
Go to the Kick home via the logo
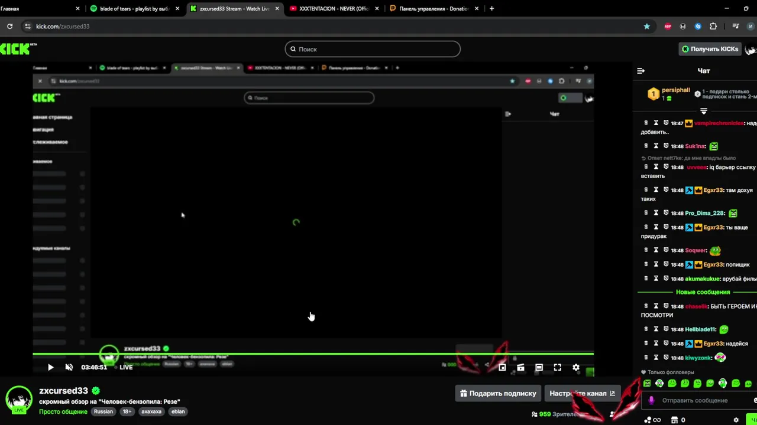coord(18,49)
